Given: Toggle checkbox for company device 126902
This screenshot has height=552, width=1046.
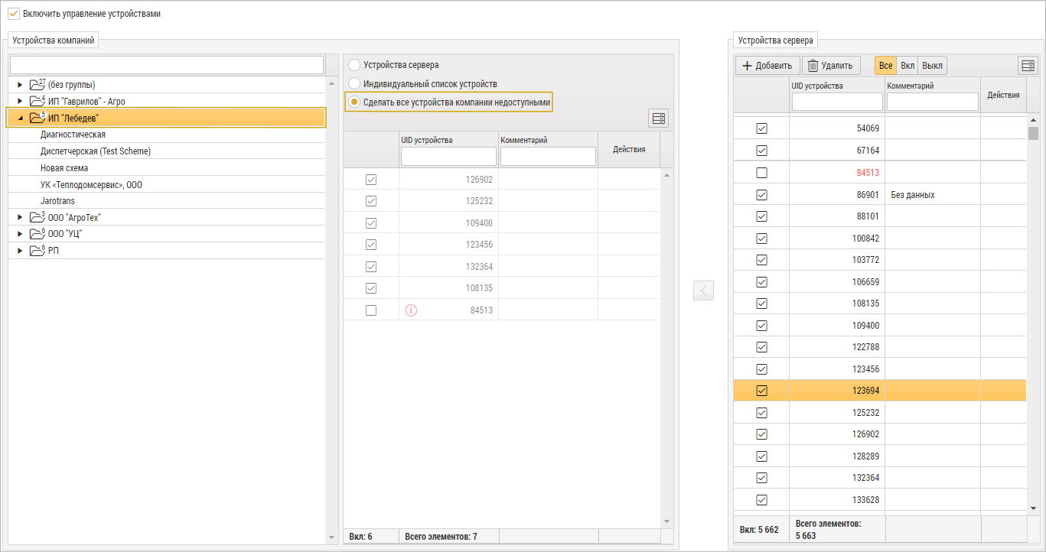Looking at the screenshot, I should click(371, 180).
